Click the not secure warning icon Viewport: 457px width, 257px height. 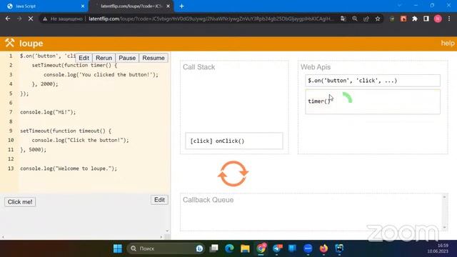pos(45,19)
